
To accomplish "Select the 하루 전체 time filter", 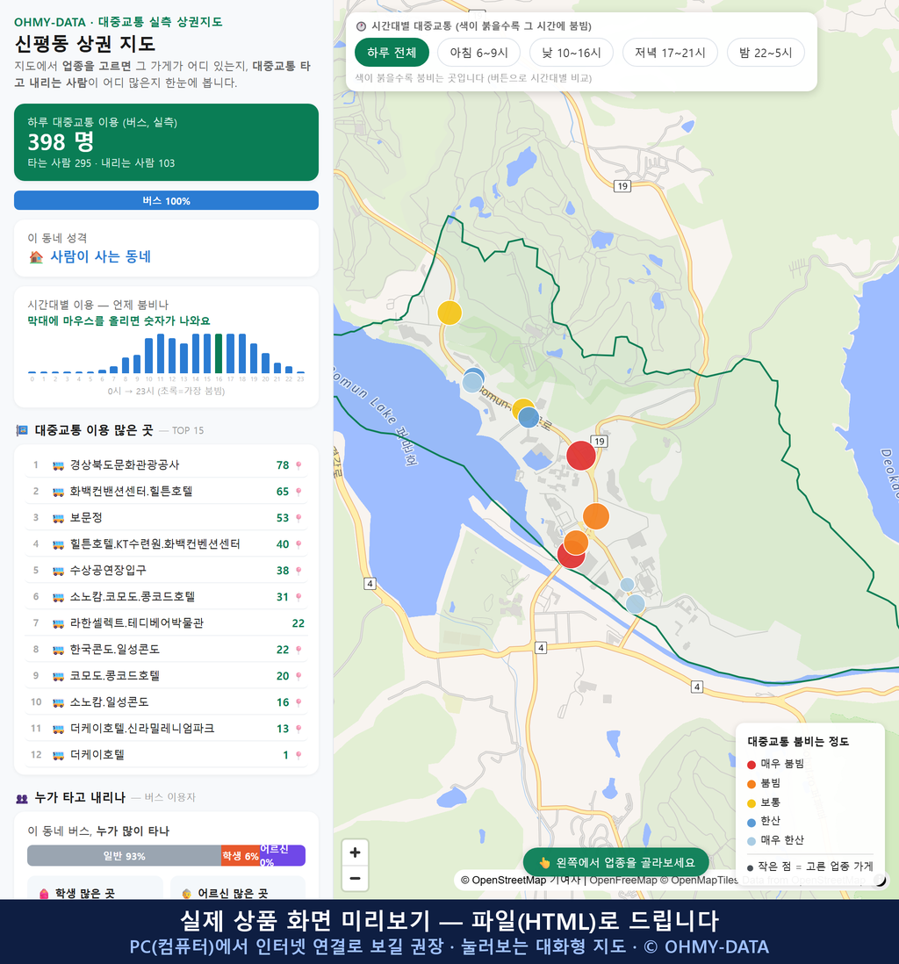I will point(392,53).
